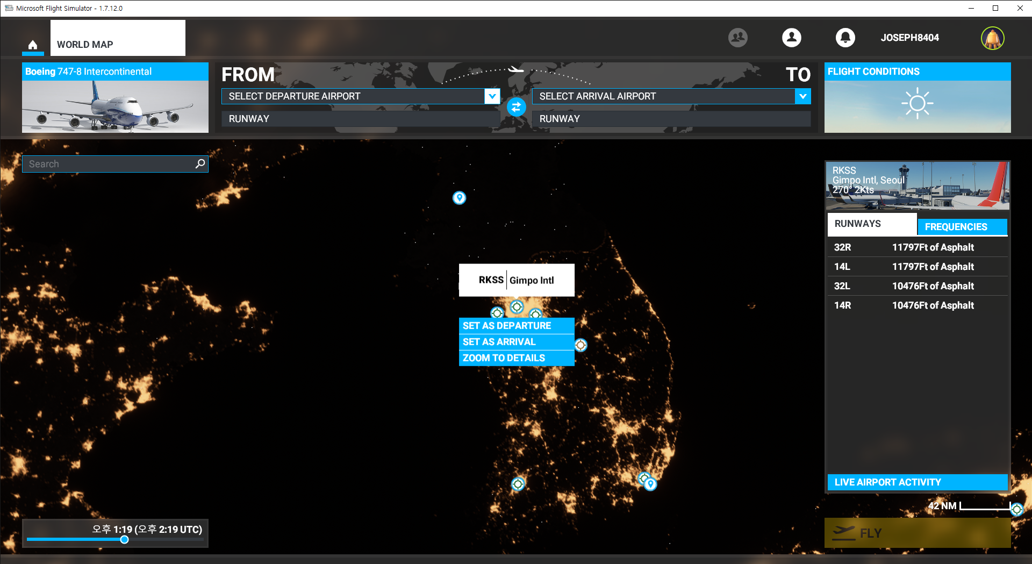The height and width of the screenshot is (564, 1032).
Task: Open the RKSS Gimpo airport photo
Action: click(918, 185)
